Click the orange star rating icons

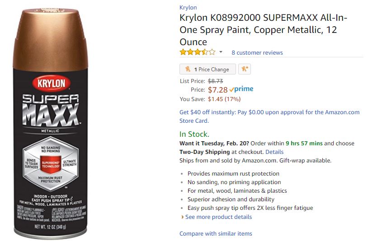point(197,52)
